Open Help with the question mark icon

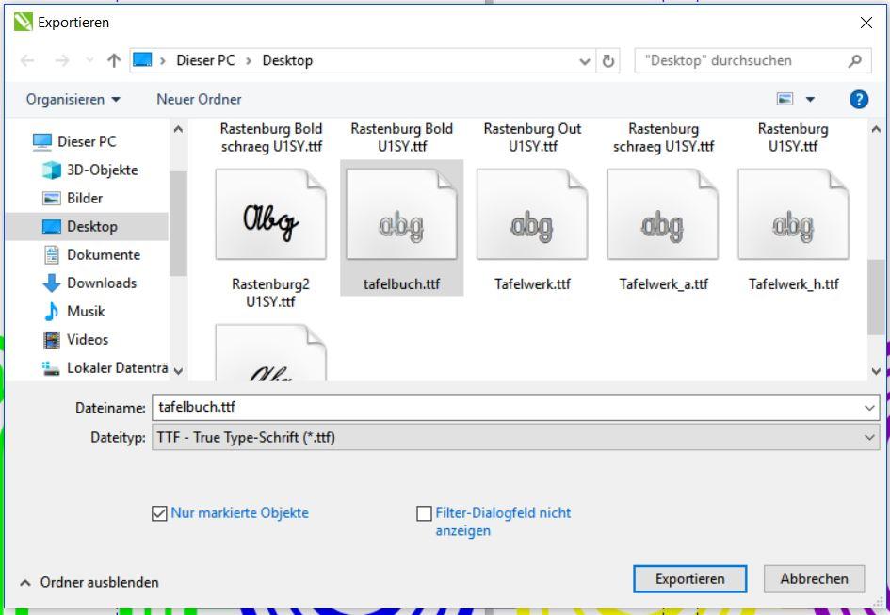[x=859, y=100]
